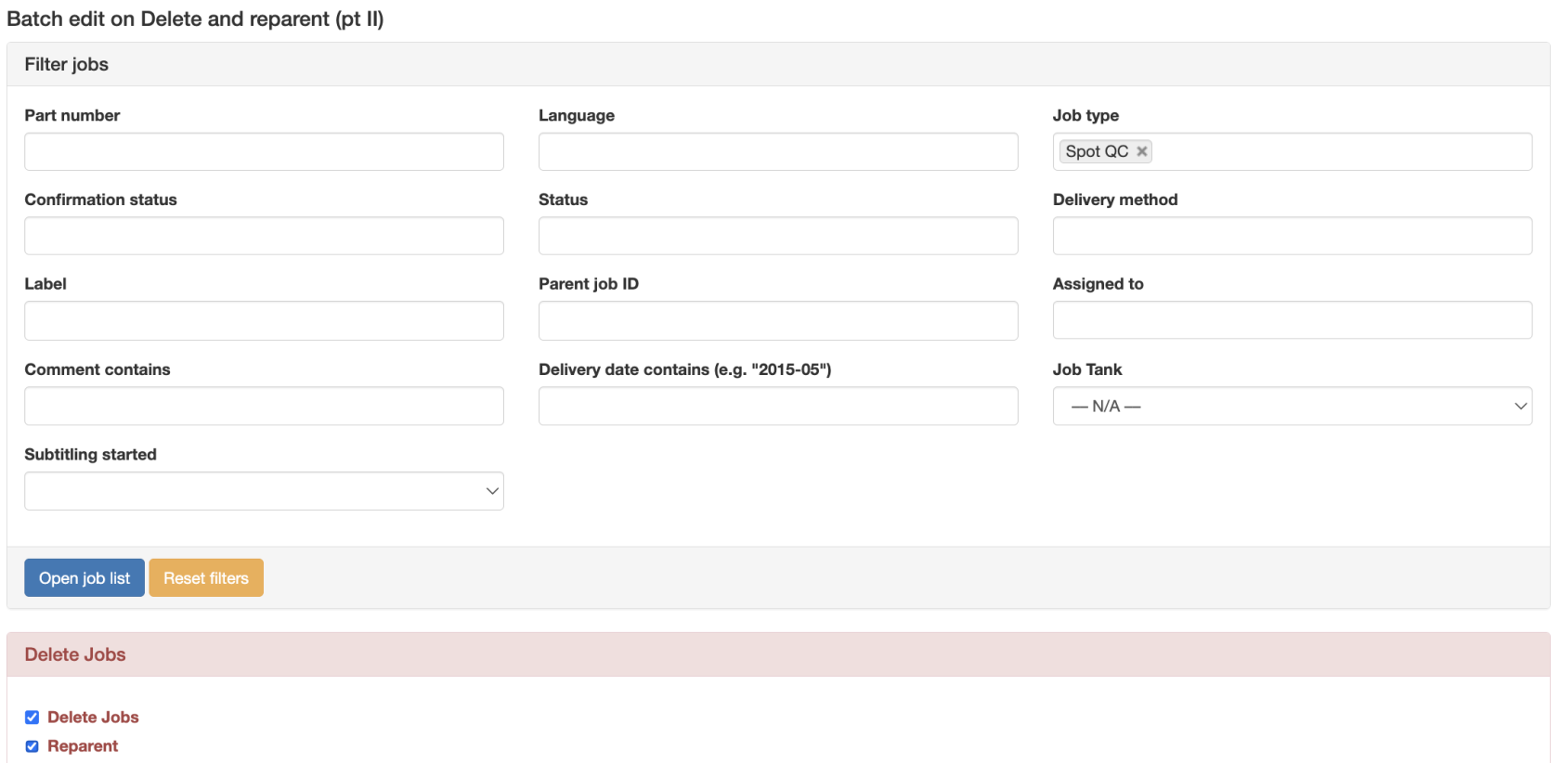Click the Language label

[577, 115]
